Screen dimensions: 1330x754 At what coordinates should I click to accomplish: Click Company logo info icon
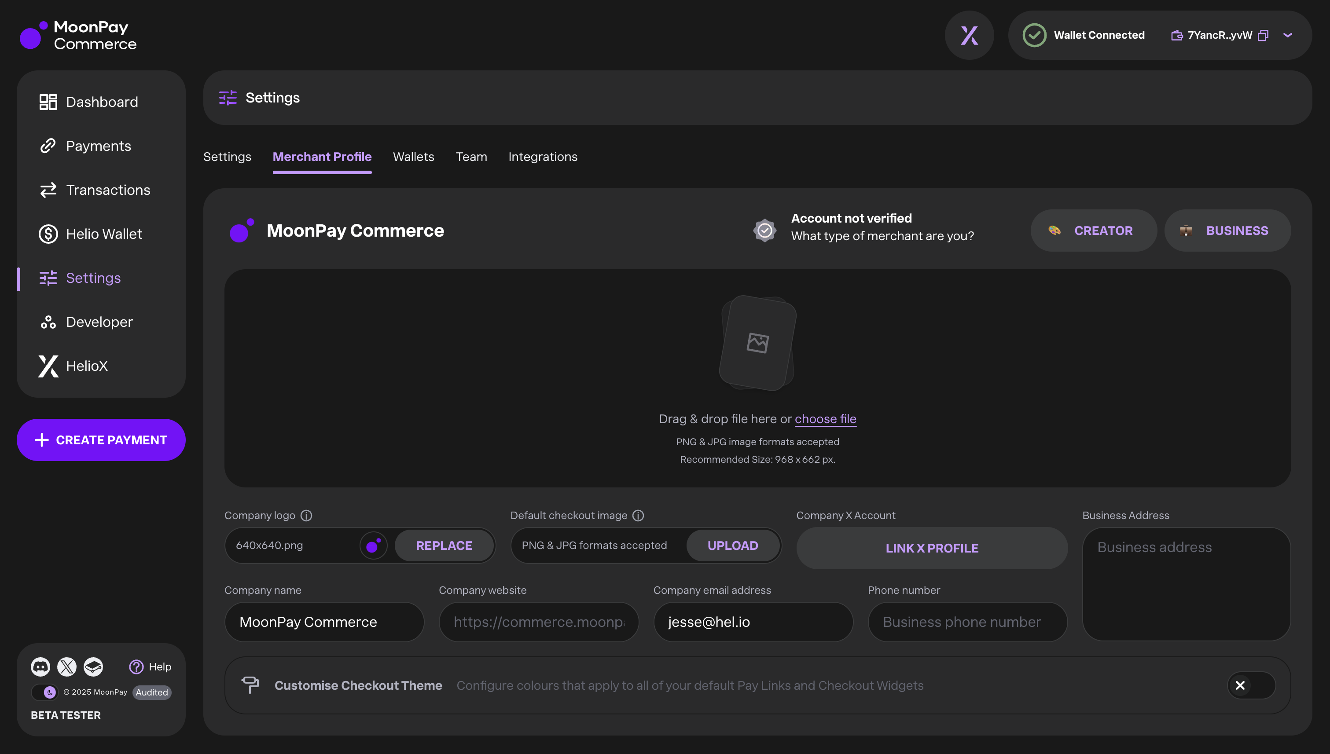(x=306, y=515)
